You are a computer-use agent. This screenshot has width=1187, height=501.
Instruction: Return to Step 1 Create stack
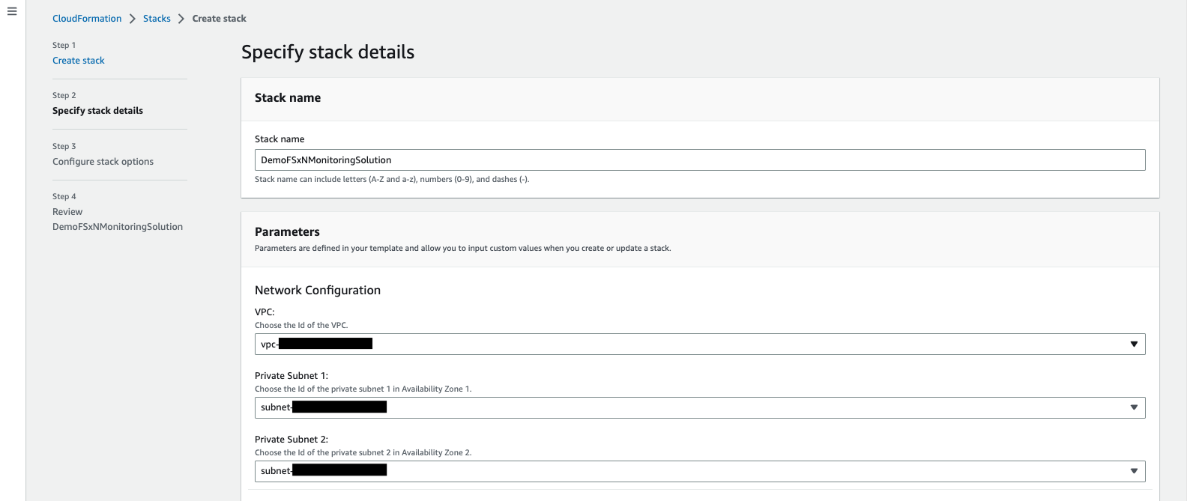coord(79,61)
